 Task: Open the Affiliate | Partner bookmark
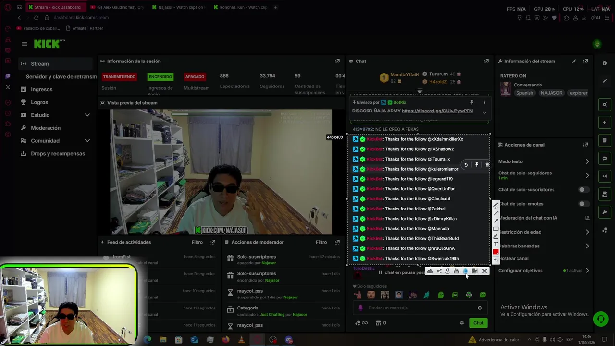(x=84, y=28)
